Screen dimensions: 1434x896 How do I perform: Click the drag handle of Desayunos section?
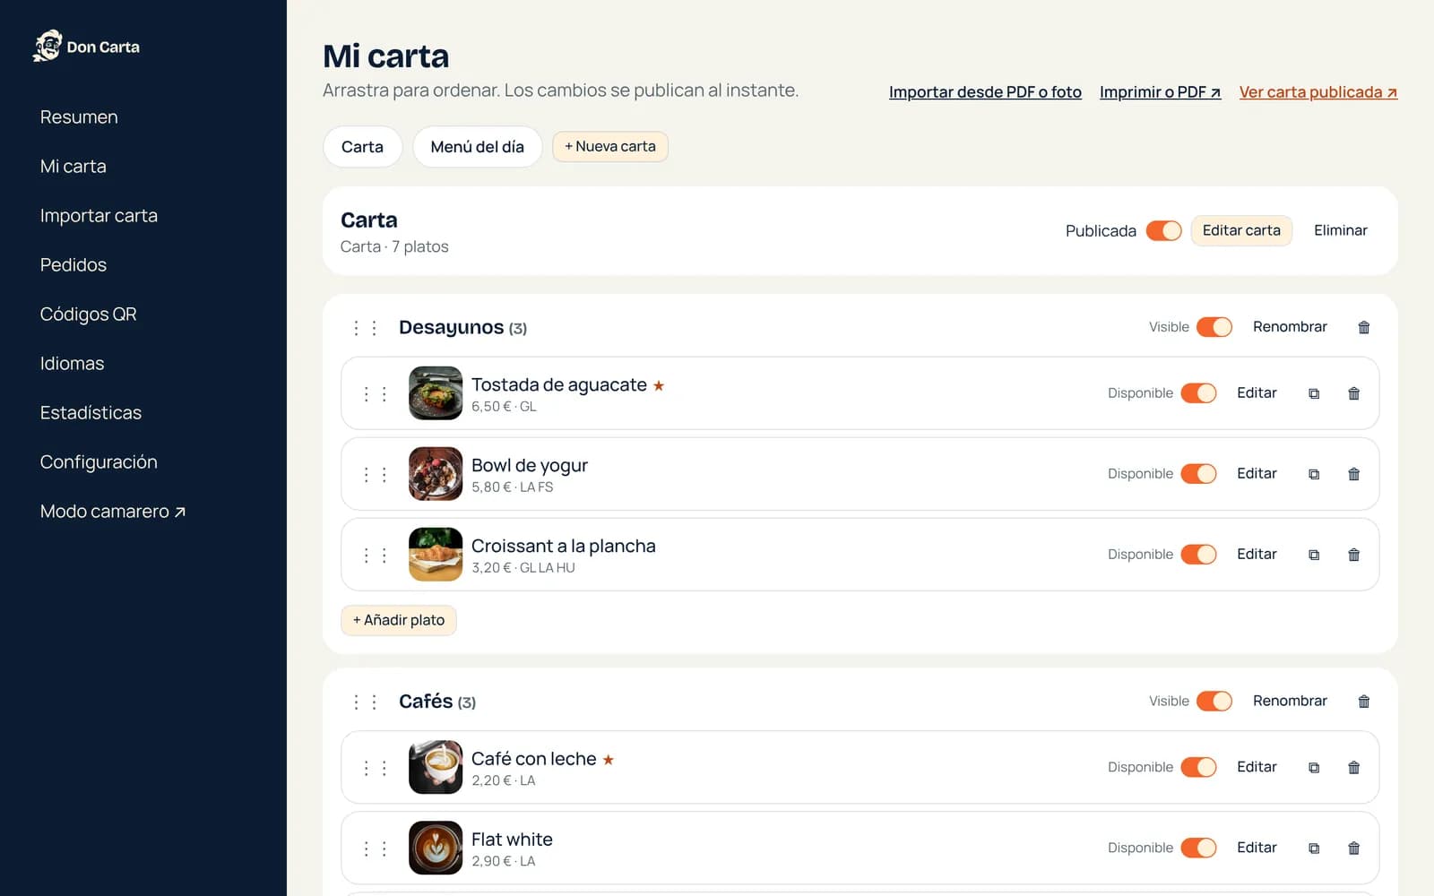(365, 328)
